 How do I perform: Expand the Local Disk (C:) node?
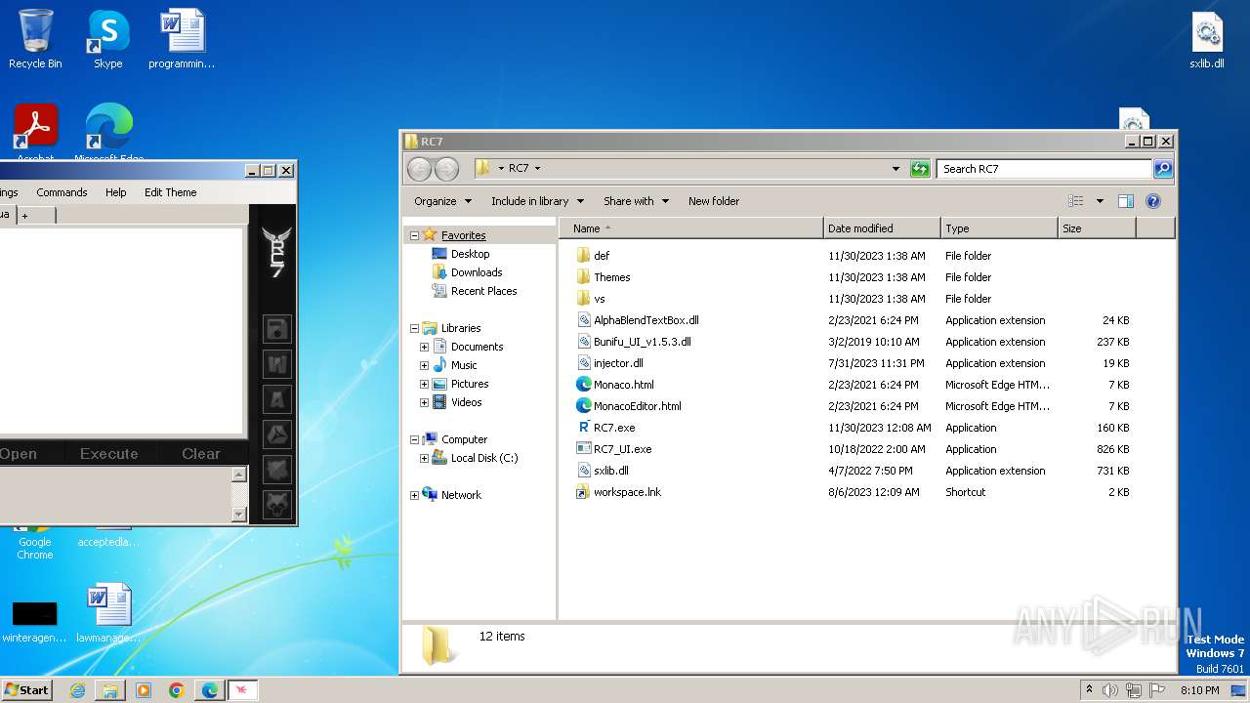point(424,458)
